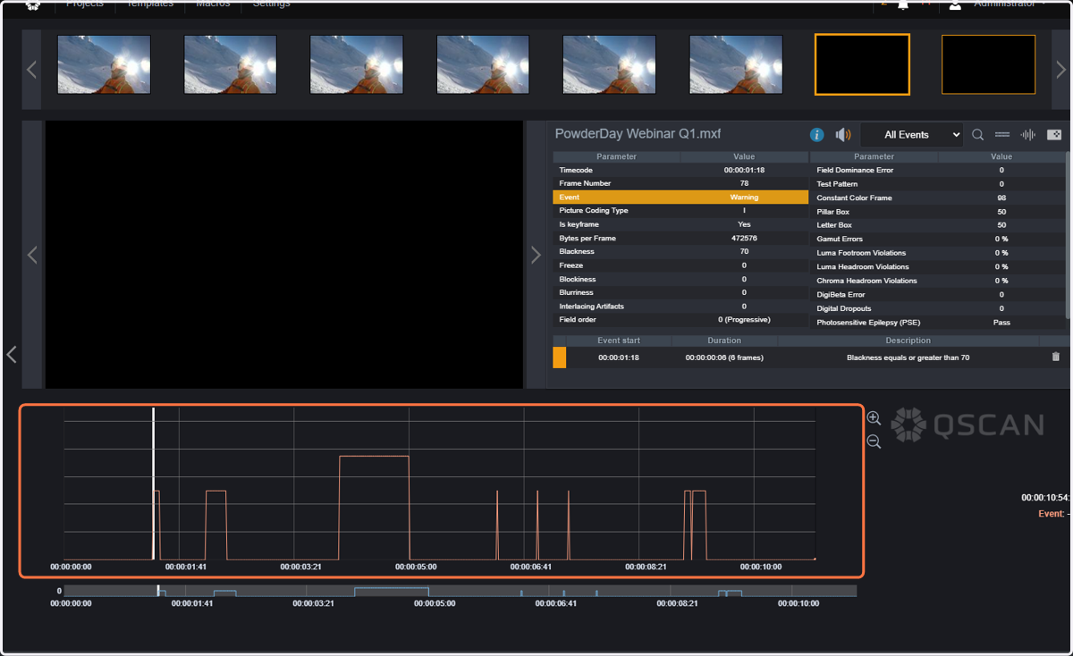Expand the panel using video right chevron
This screenshot has height=656, width=1073.
click(536, 255)
